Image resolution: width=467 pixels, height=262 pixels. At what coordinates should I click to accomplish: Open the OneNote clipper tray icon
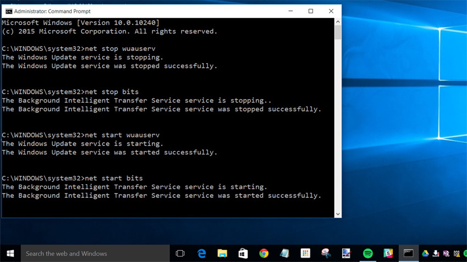(x=446, y=253)
